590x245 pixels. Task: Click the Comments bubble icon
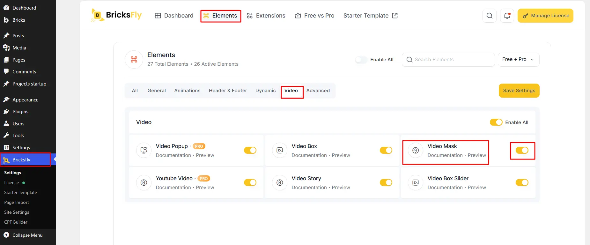[x=6, y=71]
